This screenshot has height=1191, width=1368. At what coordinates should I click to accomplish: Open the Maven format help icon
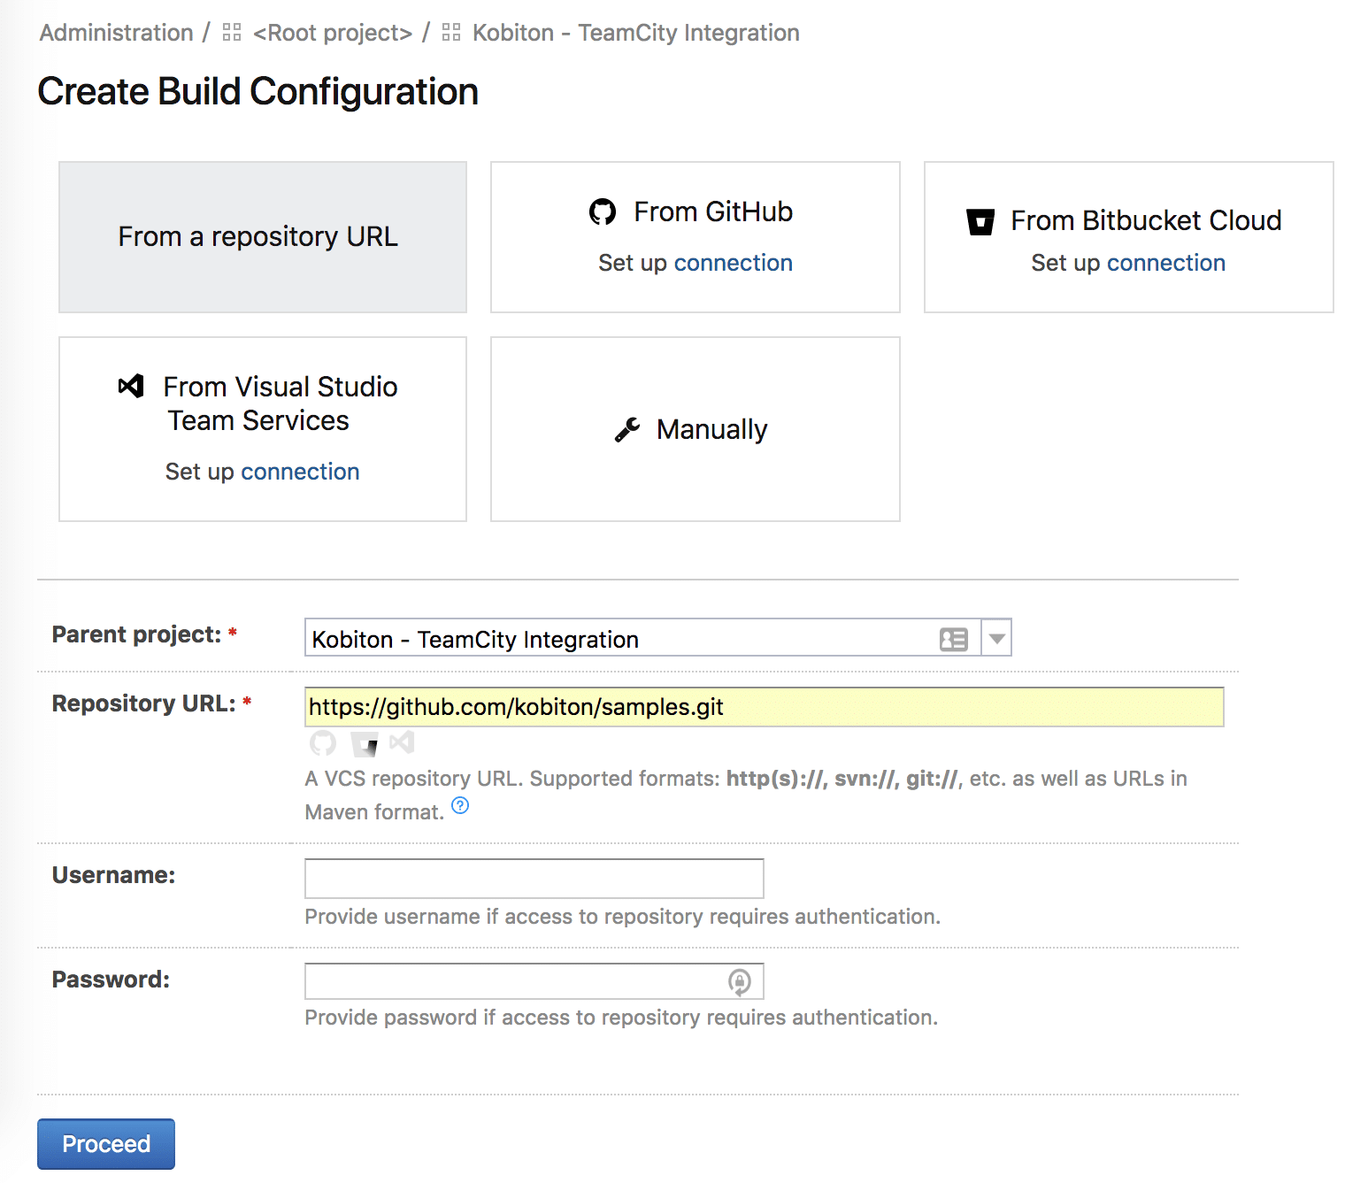tap(460, 805)
